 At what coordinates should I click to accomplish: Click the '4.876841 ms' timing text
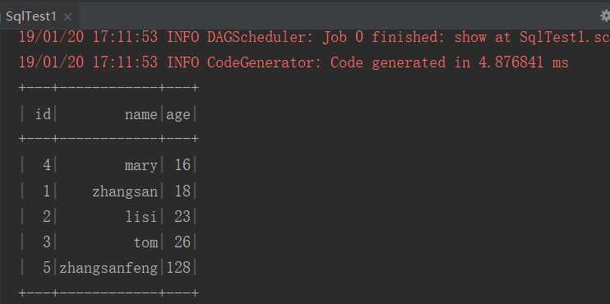tap(524, 62)
